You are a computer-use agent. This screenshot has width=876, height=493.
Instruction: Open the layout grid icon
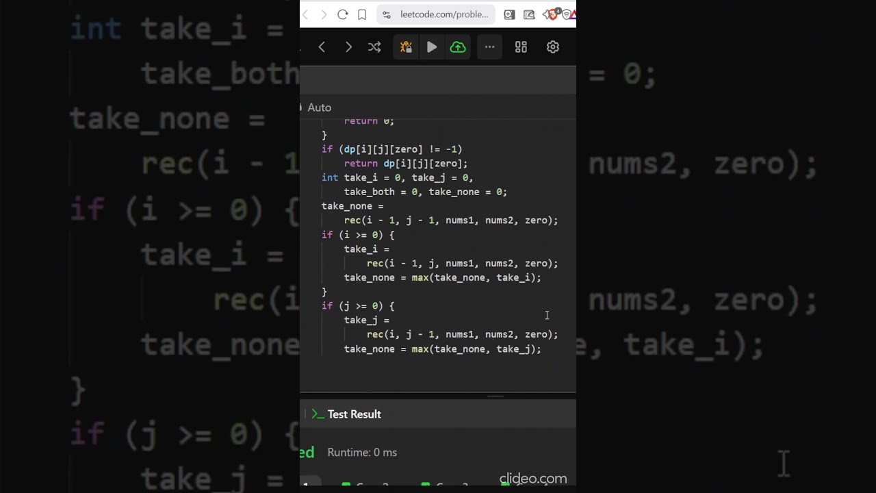tap(521, 47)
